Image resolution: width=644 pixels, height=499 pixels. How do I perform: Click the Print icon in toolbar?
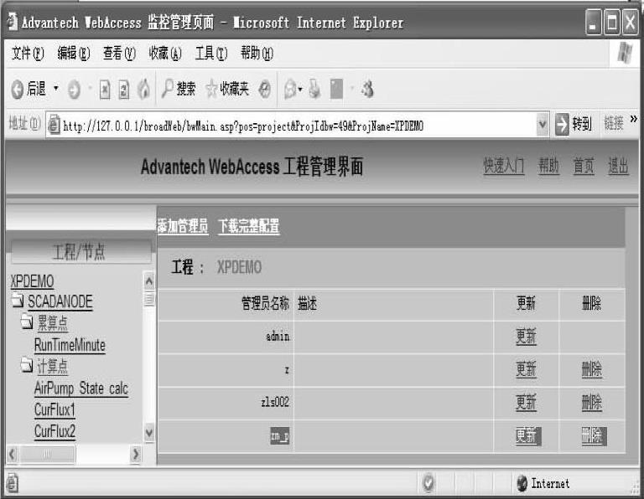[x=314, y=89]
